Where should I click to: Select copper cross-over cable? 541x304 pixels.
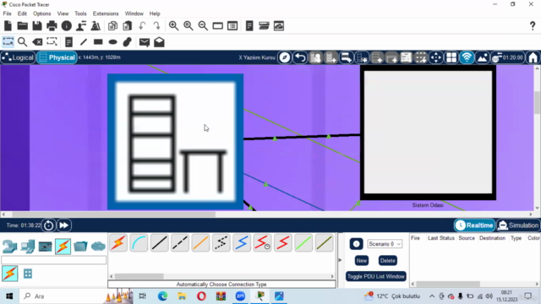point(180,243)
